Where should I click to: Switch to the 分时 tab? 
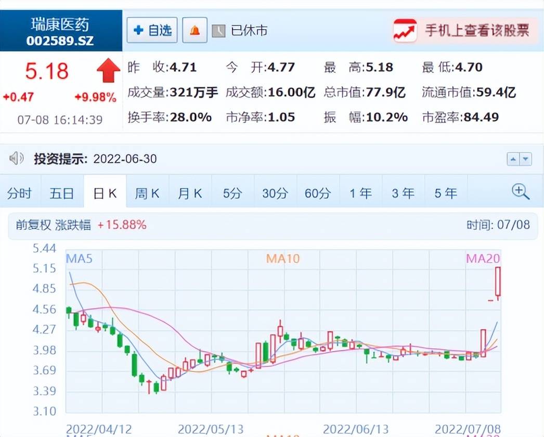point(20,194)
